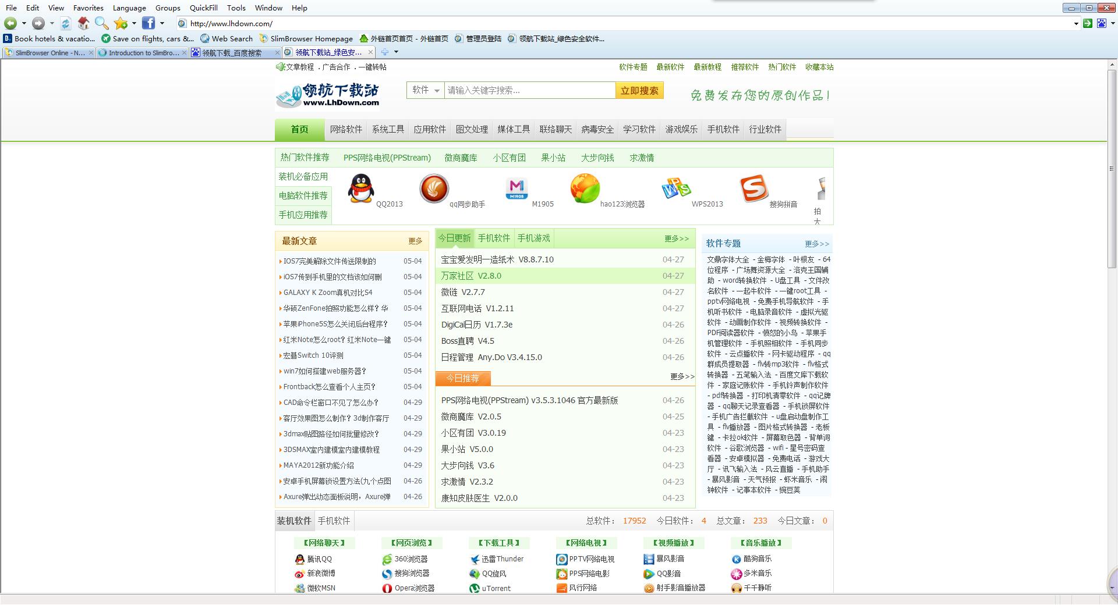The height and width of the screenshot is (605, 1118).
Task: Click the PPTV网络电视 icon
Action: pos(562,559)
